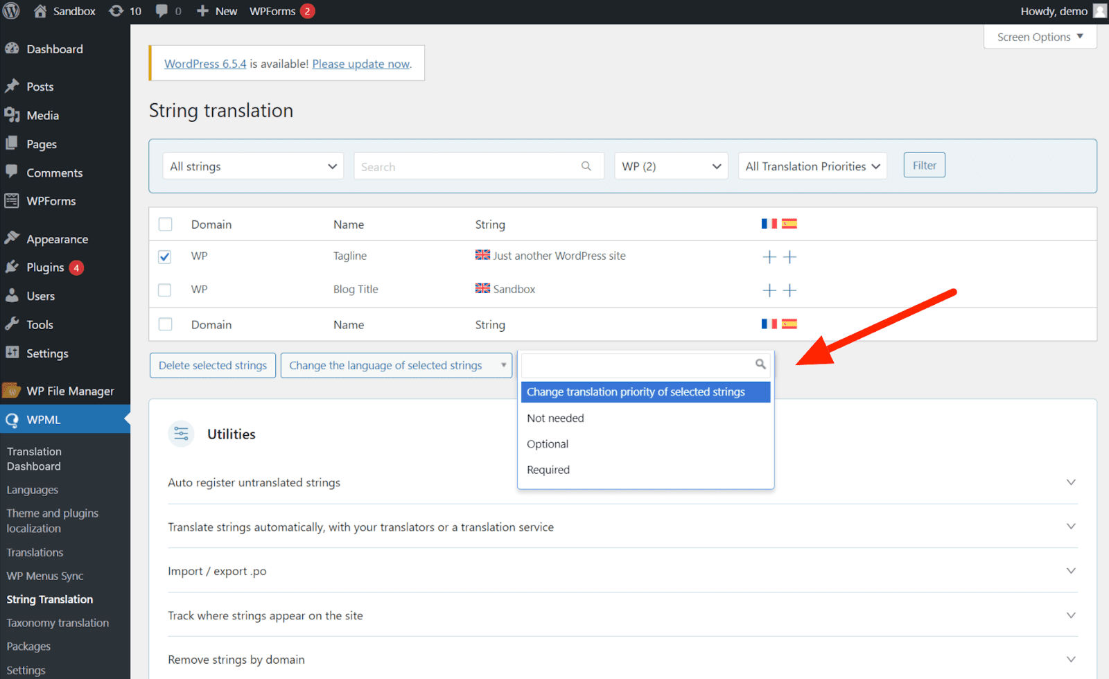Click the Please update now link
Image resolution: width=1109 pixels, height=679 pixels.
[x=361, y=64]
